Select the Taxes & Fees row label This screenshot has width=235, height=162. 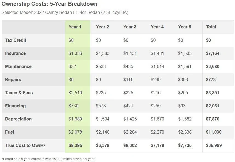19,93
